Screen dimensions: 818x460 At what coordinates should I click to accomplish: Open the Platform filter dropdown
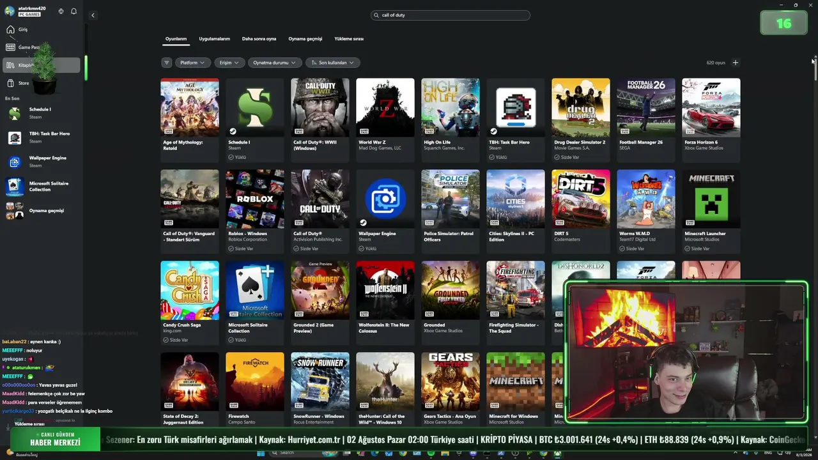pyautogui.click(x=193, y=63)
